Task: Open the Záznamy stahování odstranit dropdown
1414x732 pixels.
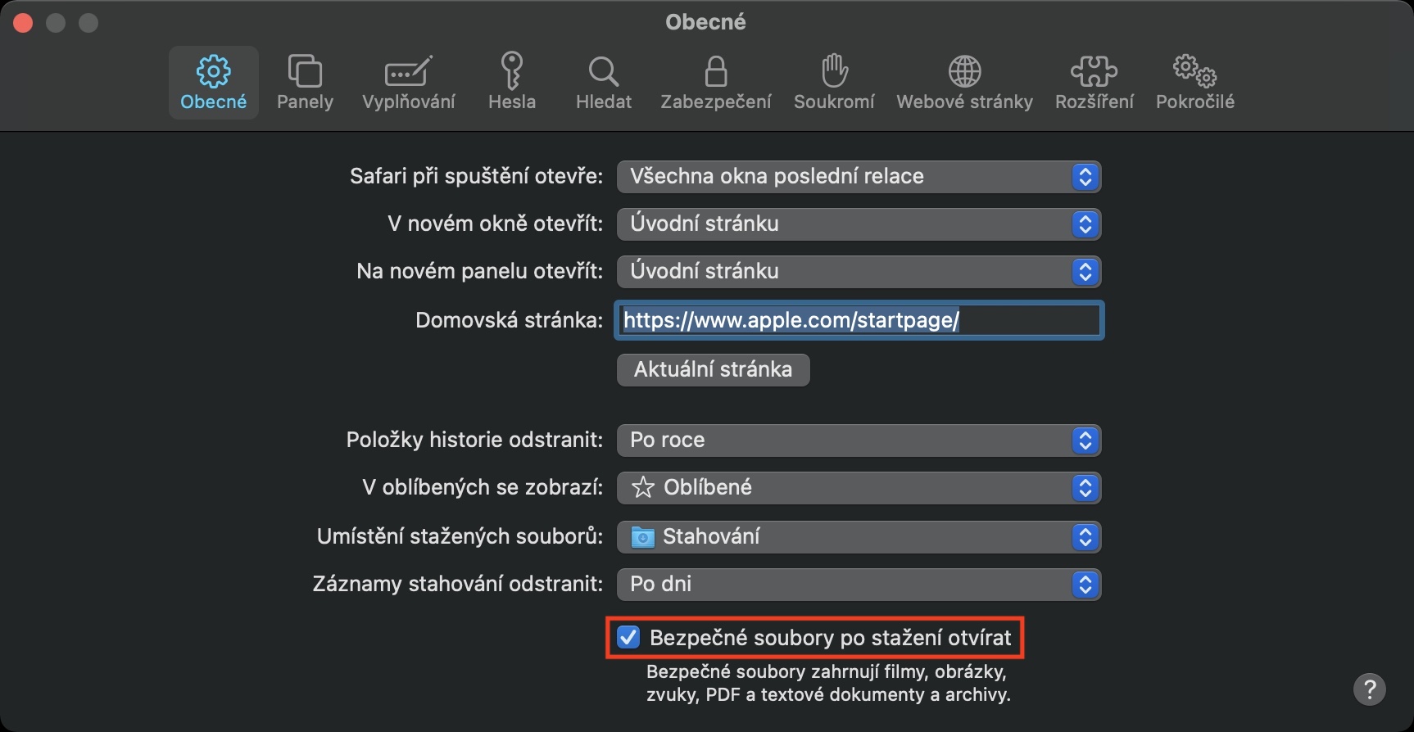Action: click(x=858, y=585)
